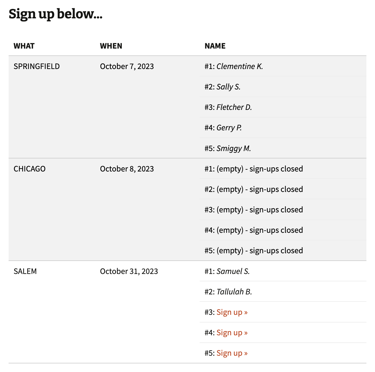This screenshot has width=375, height=372.
Task: Select the SALEM event name
Action: tap(25, 271)
